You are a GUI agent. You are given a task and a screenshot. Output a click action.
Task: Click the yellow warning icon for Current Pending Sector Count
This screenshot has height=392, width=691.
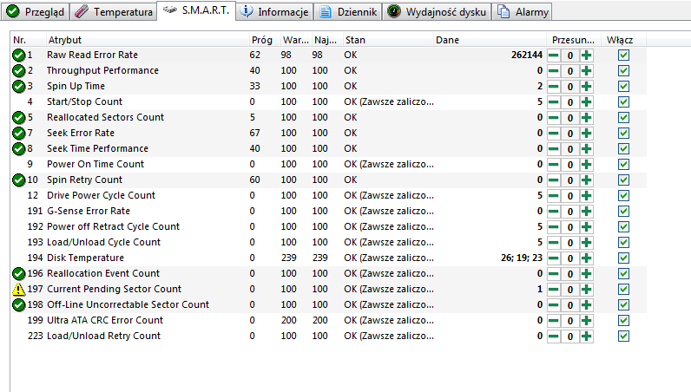coord(18,290)
